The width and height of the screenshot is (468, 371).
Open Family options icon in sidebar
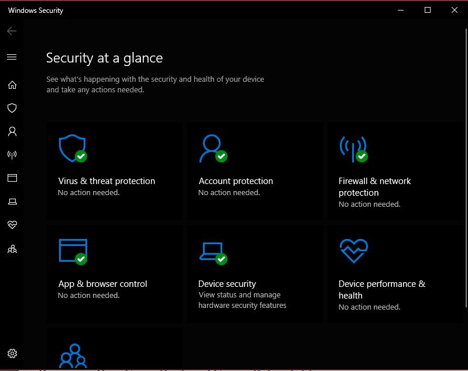tap(12, 249)
